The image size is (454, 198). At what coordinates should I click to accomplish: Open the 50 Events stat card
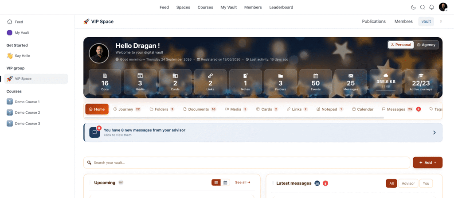pos(316,82)
